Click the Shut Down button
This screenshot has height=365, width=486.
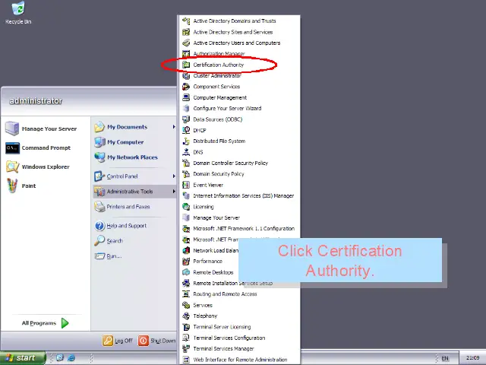click(156, 341)
